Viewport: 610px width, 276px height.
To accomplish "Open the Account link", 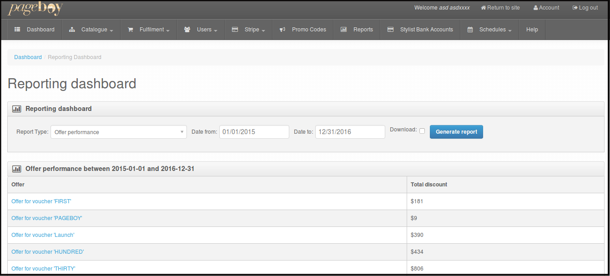I will point(546,8).
